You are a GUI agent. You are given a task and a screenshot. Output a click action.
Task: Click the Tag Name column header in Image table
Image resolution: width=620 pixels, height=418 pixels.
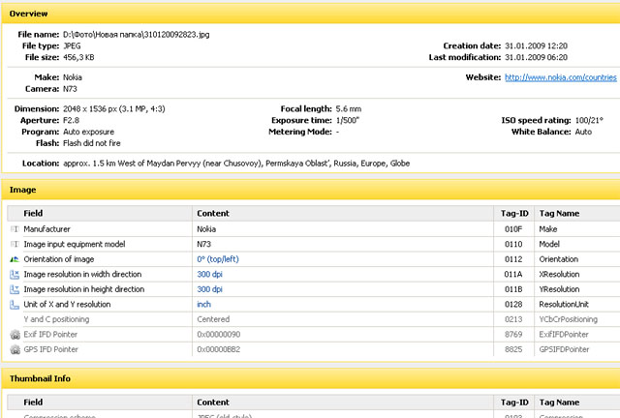pyautogui.click(x=558, y=212)
